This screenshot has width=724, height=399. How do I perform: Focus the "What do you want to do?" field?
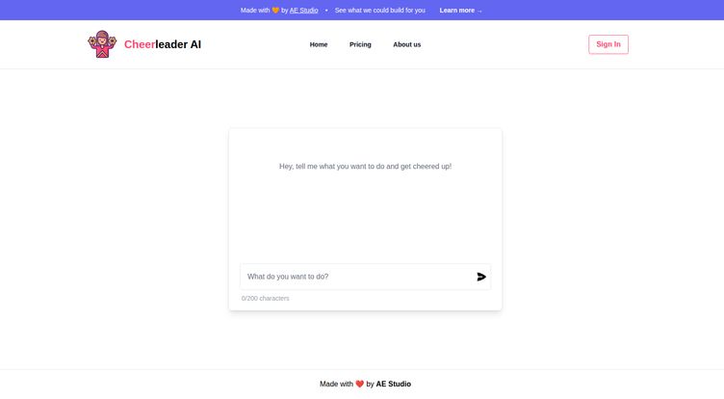pos(356,277)
